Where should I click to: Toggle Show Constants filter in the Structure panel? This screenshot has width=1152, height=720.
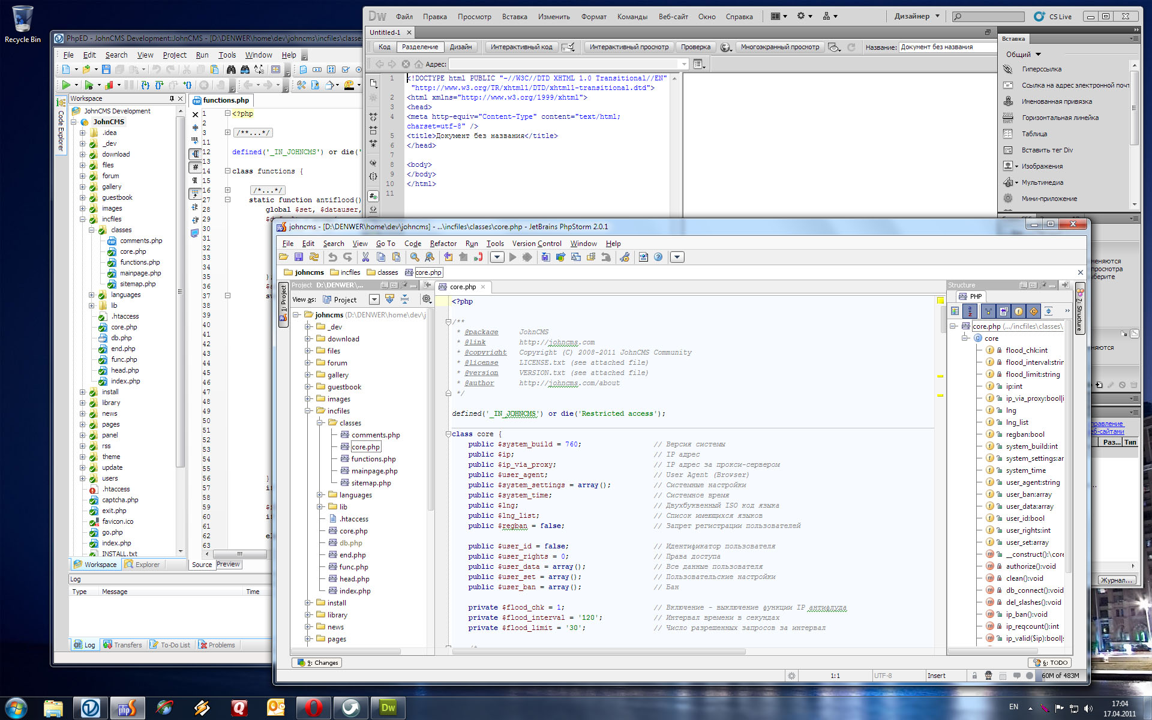coord(1033,311)
